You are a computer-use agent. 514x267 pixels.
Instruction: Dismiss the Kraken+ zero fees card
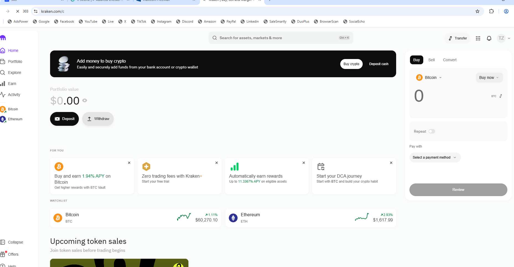click(x=217, y=163)
